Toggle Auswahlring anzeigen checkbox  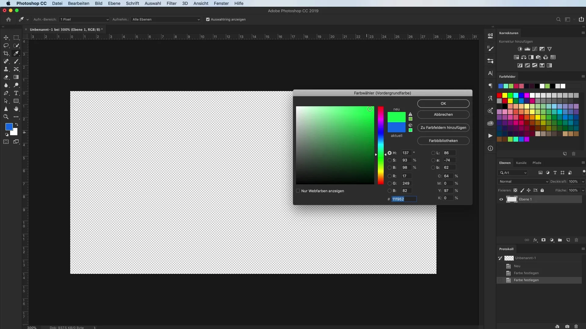pyautogui.click(x=208, y=19)
